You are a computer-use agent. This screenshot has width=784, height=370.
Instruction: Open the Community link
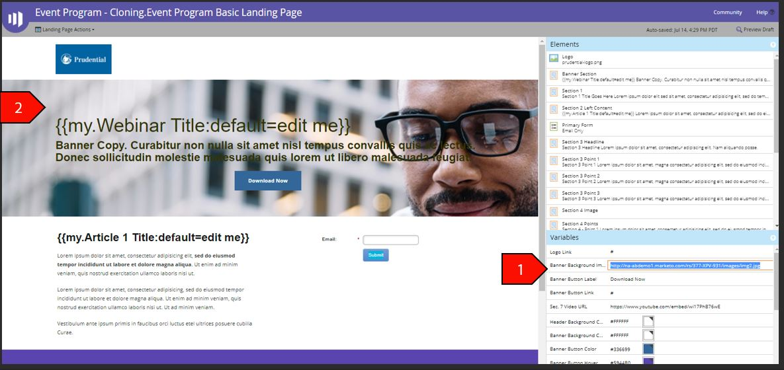coord(728,13)
